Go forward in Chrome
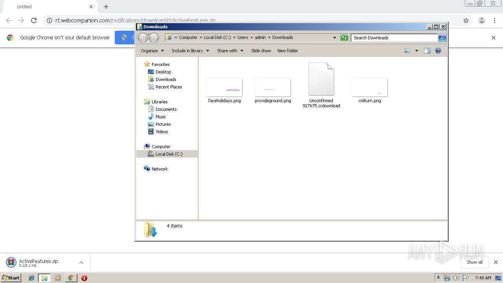 point(21,20)
